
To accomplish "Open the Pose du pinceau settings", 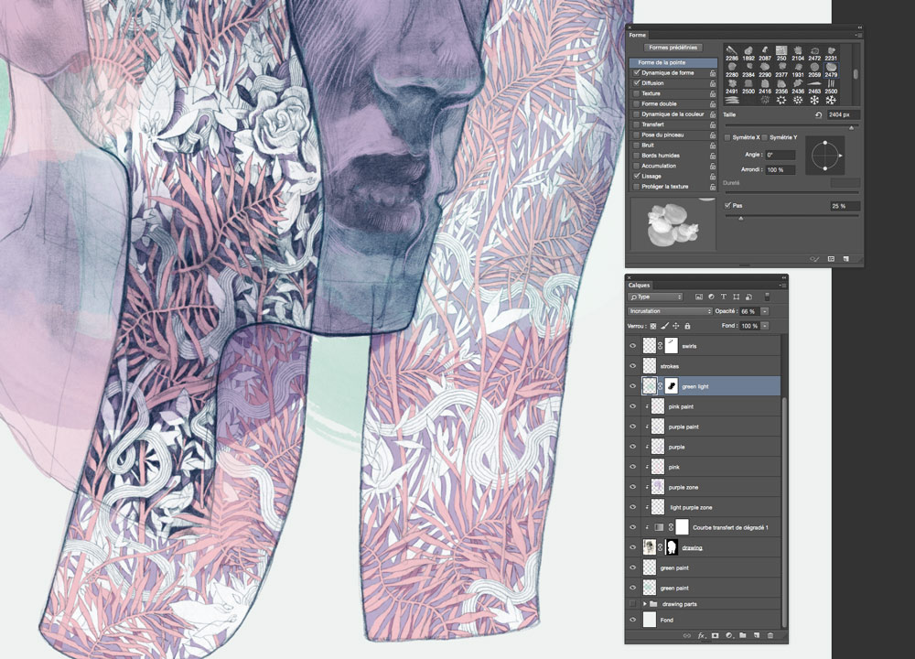I will [662, 135].
